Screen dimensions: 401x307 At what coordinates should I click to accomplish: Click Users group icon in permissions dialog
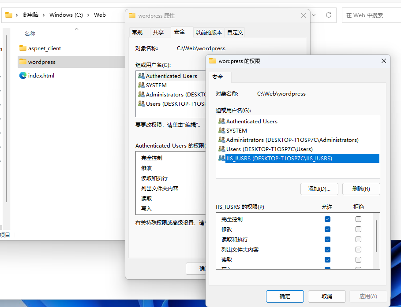(221, 149)
